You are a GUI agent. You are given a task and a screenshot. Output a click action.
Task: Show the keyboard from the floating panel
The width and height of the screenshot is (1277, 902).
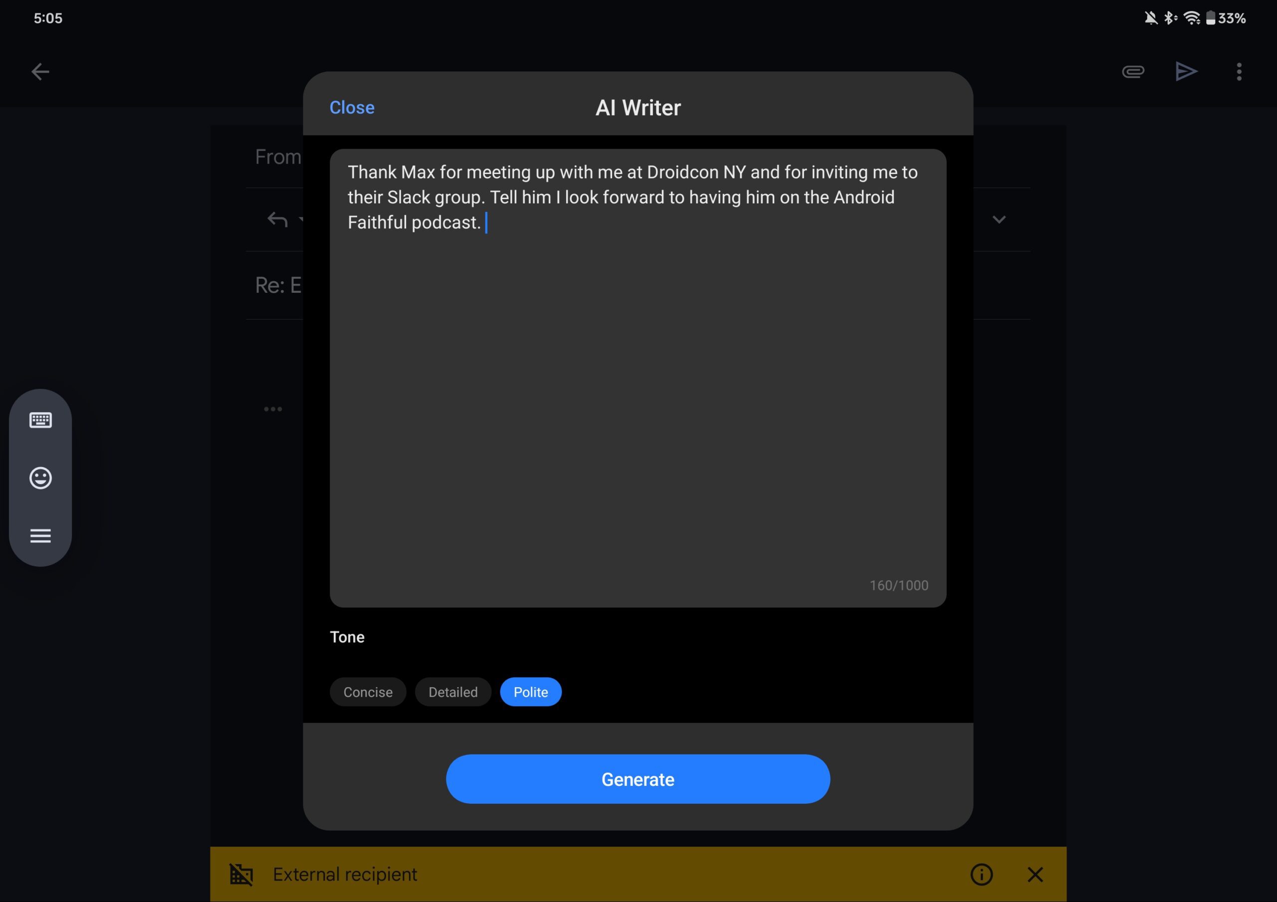pyautogui.click(x=40, y=420)
